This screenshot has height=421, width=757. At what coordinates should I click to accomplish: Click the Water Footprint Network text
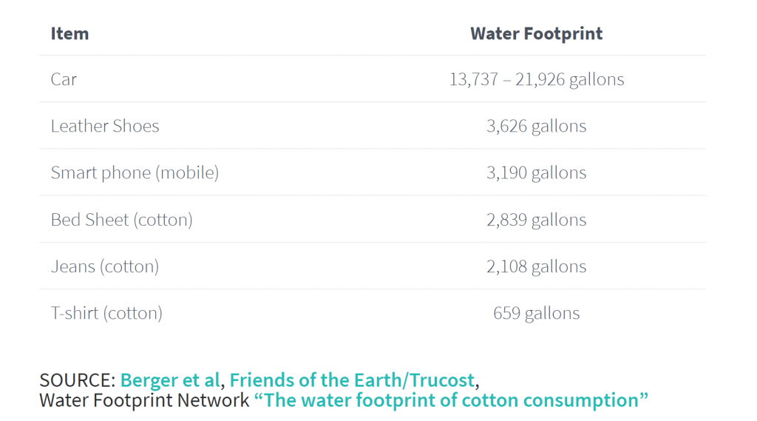pos(144,400)
